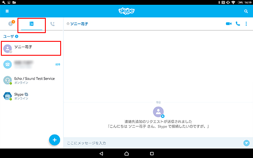The width and height of the screenshot is (253, 158).
Task: Tap the ソニー花子 avatar in contact list
Action: [x=7, y=48]
